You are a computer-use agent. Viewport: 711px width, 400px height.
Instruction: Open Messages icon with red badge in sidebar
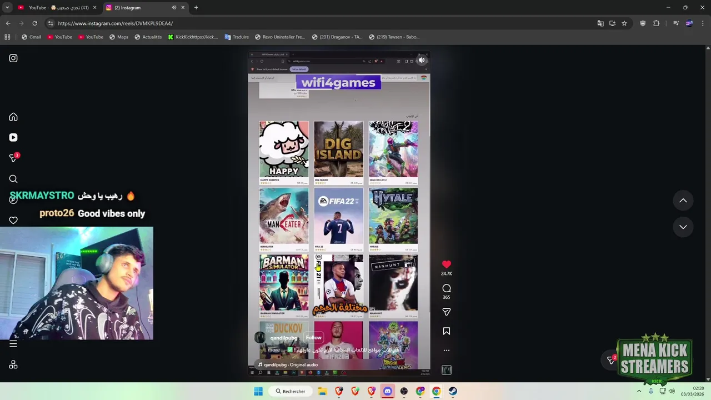coord(13,158)
